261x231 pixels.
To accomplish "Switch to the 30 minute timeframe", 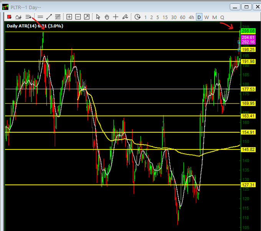I will 174,17.
